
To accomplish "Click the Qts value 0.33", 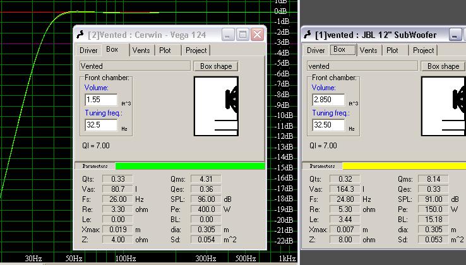I will click(x=117, y=179).
